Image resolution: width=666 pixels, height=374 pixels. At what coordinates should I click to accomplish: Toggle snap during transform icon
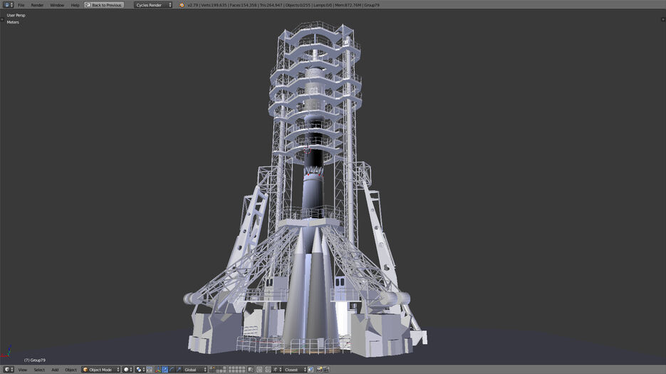coord(268,370)
